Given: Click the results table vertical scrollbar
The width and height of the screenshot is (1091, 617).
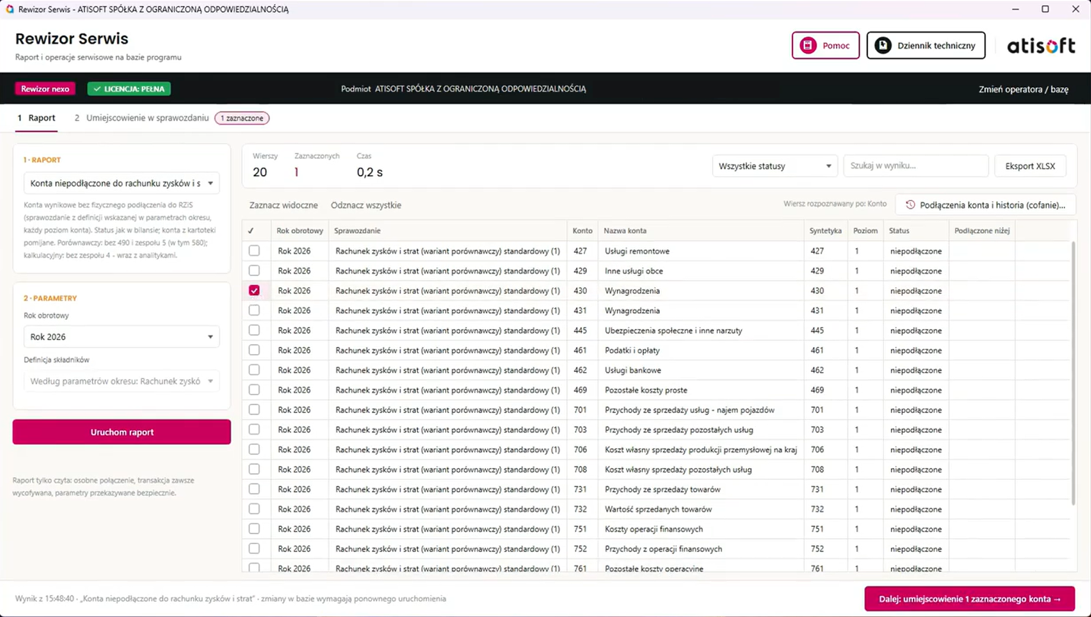Looking at the screenshot, I should coord(1073,373).
